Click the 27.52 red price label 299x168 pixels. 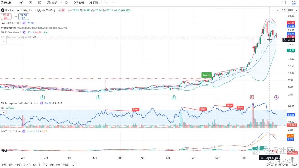point(291,22)
